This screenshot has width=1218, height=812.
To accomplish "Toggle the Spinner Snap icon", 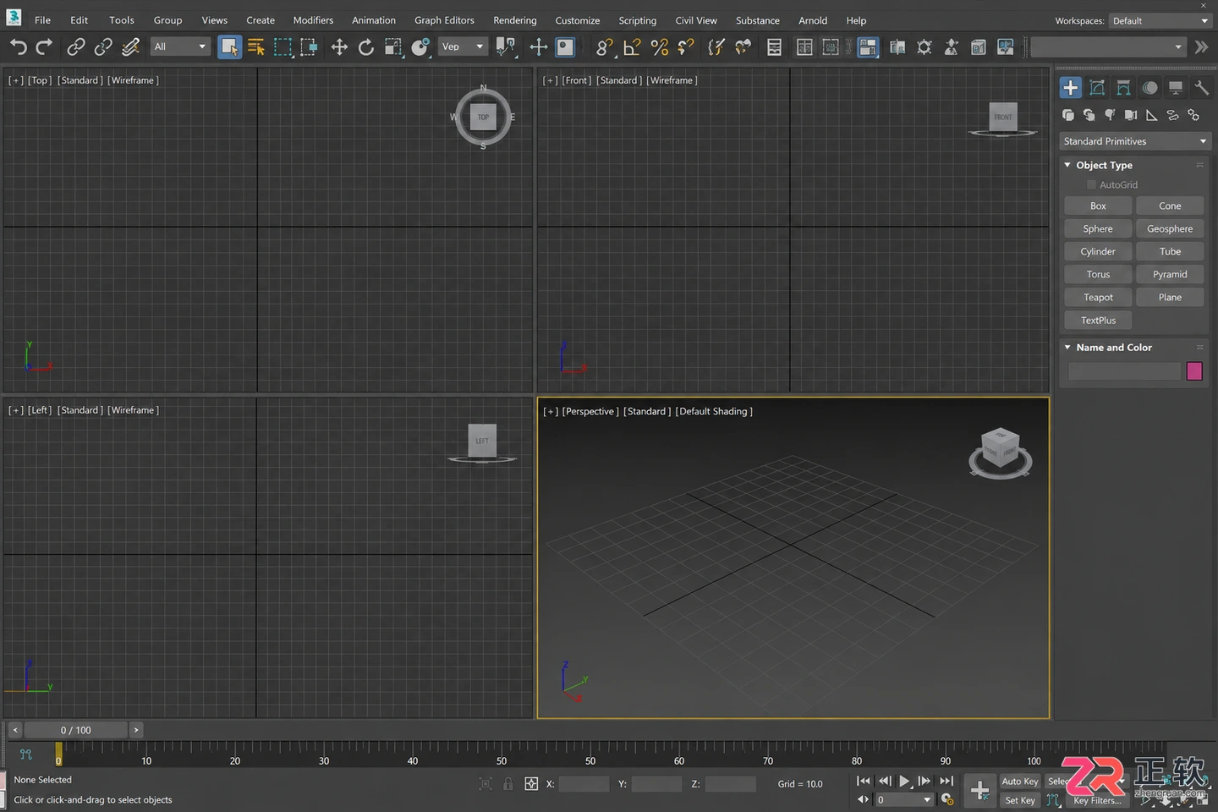I will tap(686, 47).
